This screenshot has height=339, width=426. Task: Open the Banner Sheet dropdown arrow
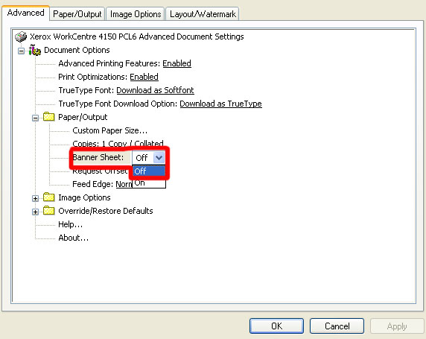click(x=159, y=158)
